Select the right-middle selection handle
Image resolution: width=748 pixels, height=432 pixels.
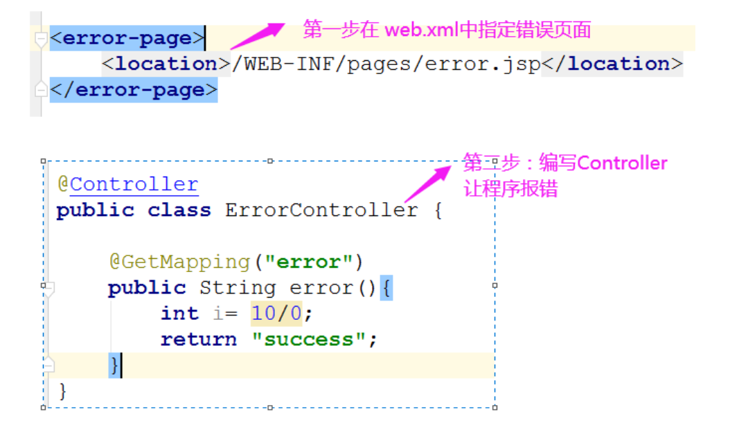495,285
